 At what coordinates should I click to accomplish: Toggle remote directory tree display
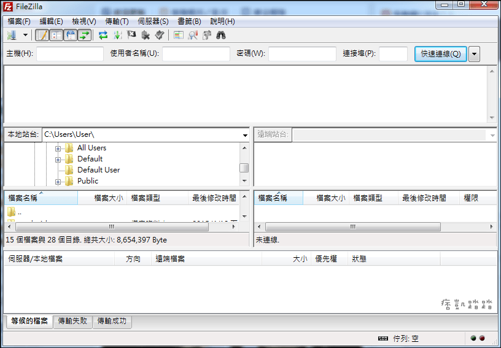pos(71,35)
